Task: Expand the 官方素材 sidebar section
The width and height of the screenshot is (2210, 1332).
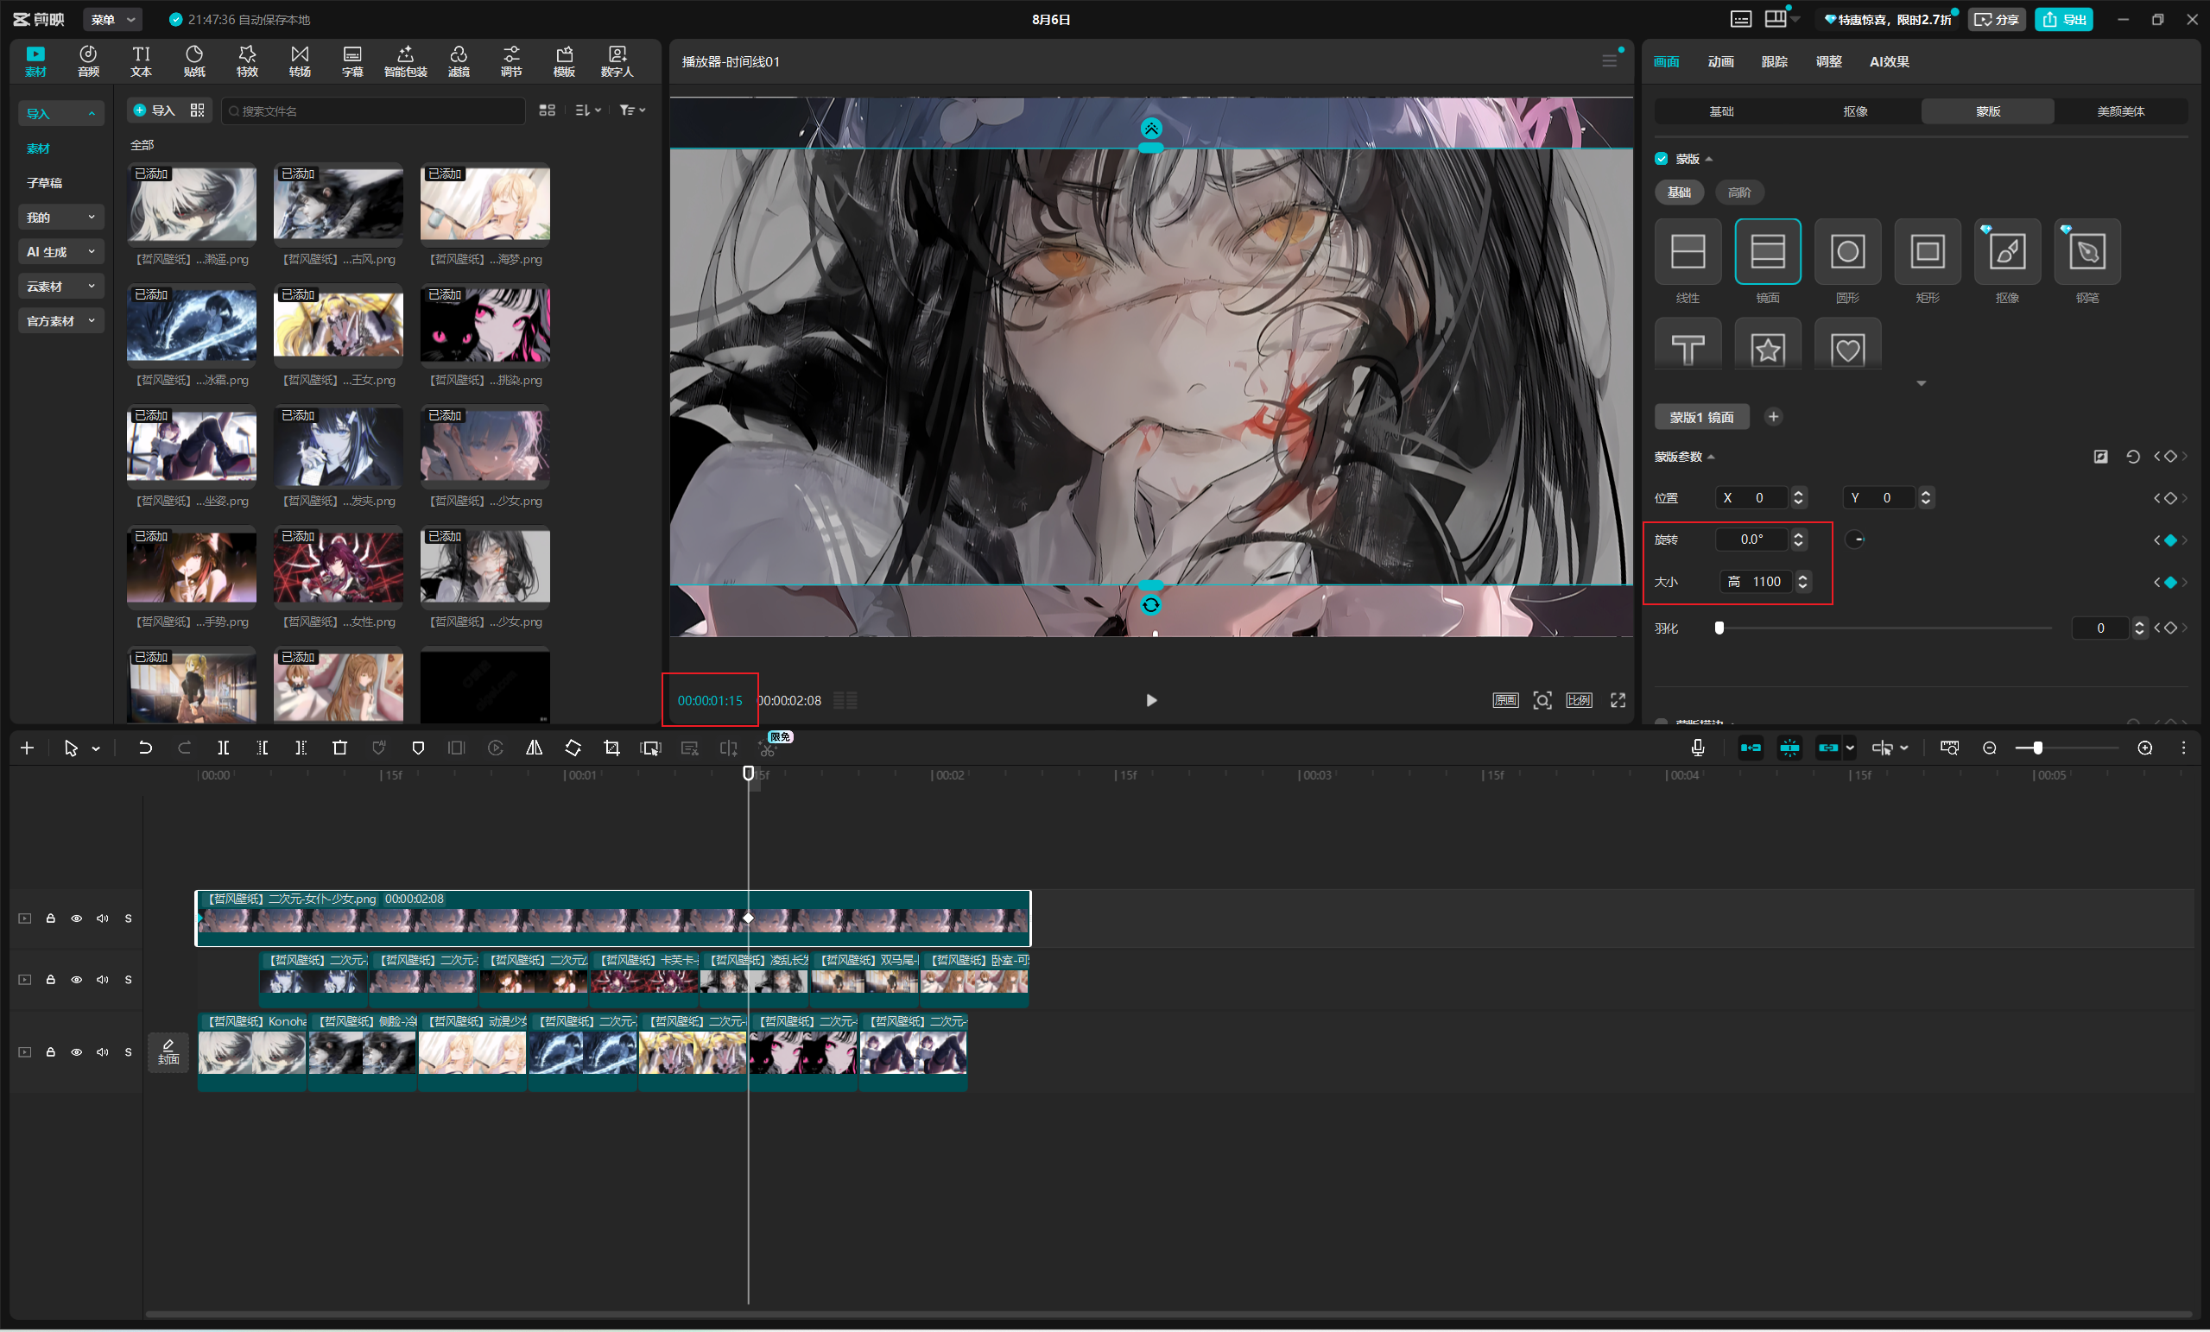Action: pos(61,321)
